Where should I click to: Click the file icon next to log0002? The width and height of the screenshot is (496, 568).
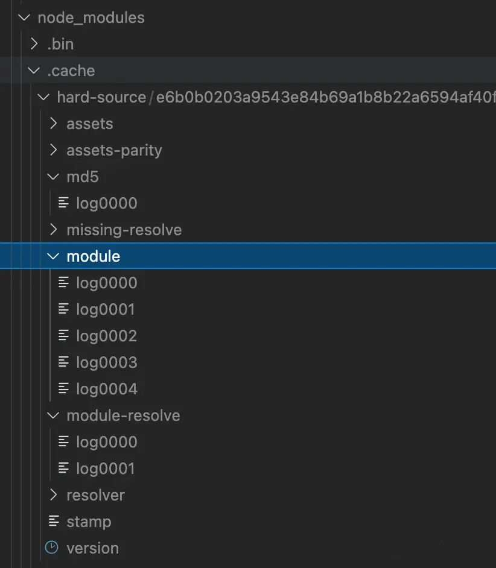[x=64, y=335]
